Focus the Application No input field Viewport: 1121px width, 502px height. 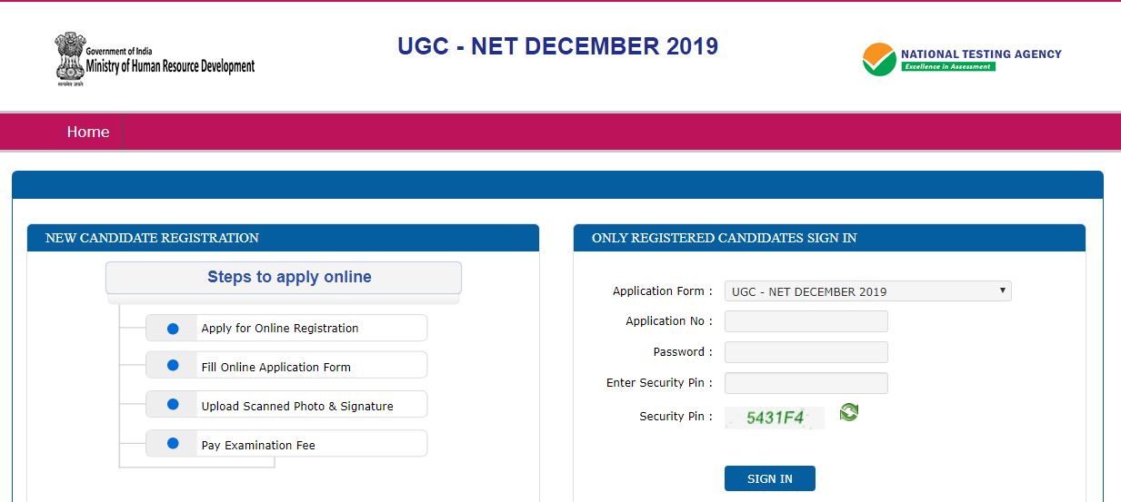(806, 321)
